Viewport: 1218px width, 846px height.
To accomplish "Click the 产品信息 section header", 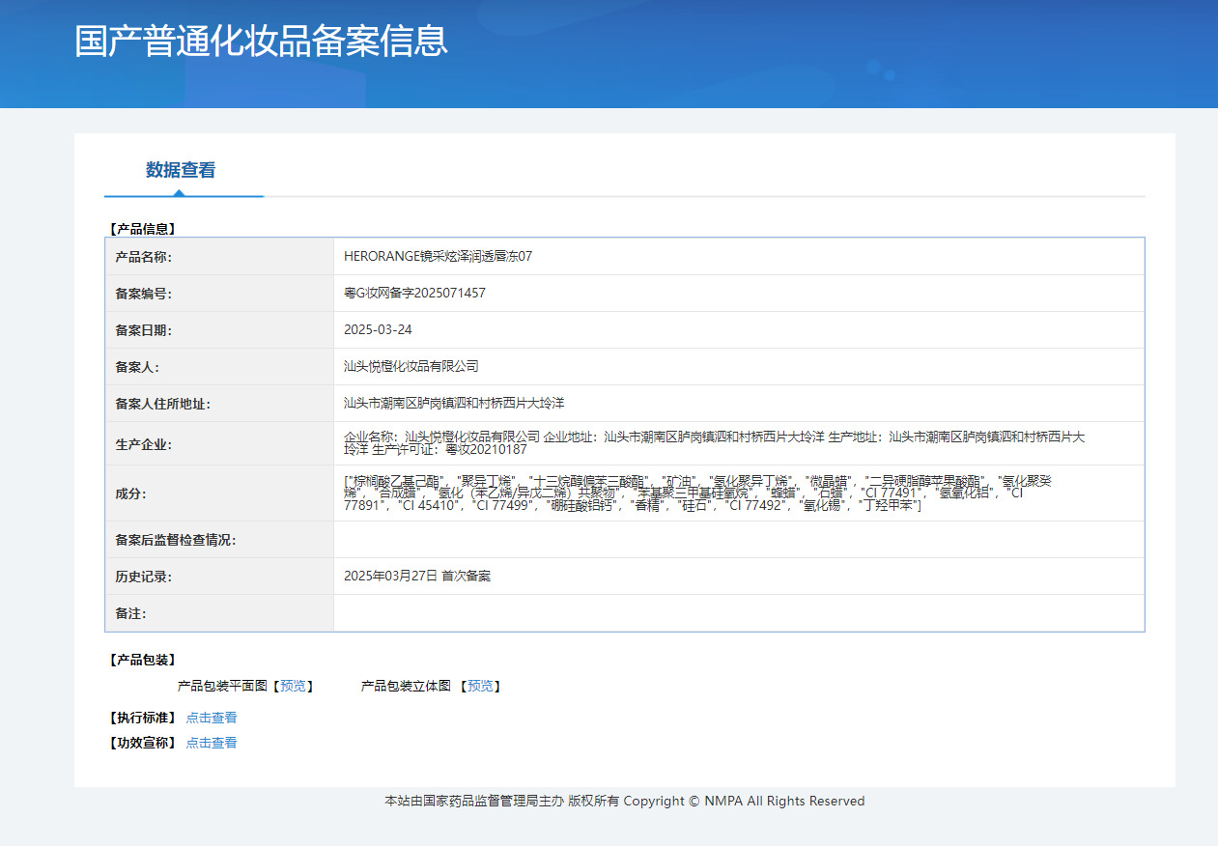I will tap(142, 229).
